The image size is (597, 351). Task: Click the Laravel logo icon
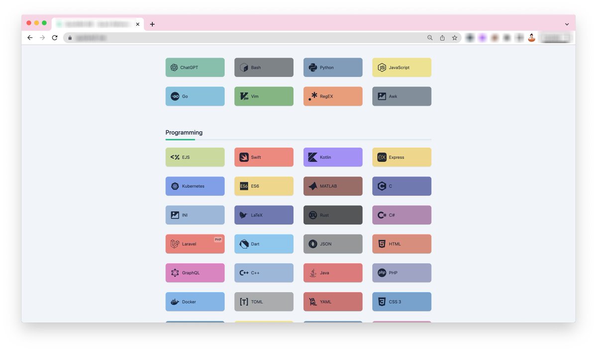tap(175, 244)
